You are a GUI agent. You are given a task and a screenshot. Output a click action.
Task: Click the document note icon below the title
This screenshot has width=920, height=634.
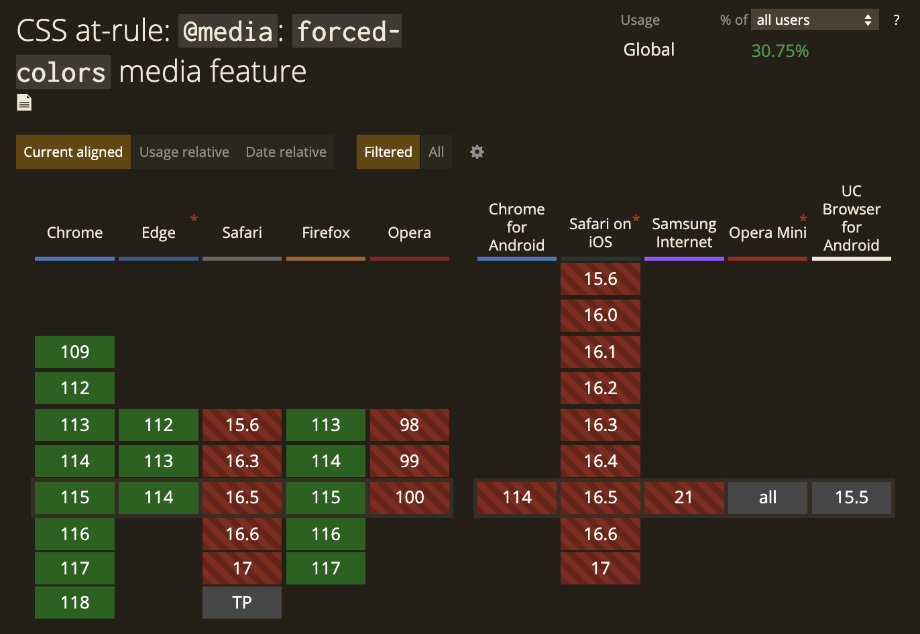click(23, 102)
